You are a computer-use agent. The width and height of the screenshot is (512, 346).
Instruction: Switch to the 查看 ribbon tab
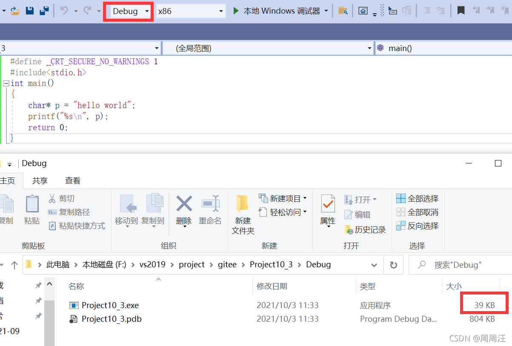(73, 180)
